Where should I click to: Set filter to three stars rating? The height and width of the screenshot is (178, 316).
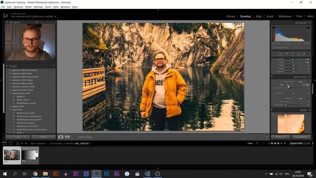pos(278,143)
